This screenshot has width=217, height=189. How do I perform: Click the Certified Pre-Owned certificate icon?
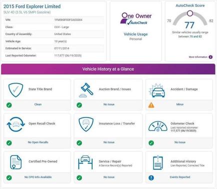pos(15,162)
